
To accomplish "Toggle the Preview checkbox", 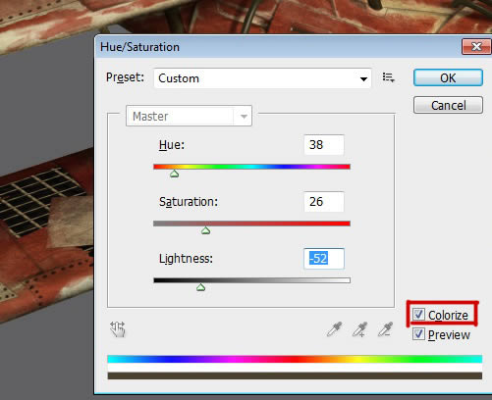I will pyautogui.click(x=418, y=334).
